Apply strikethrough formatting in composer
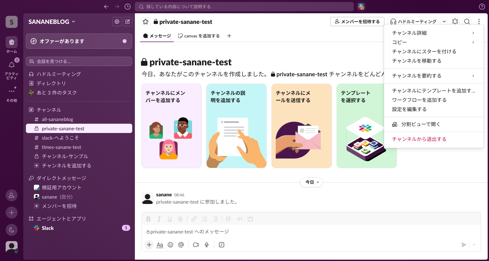Image resolution: width=489 pixels, height=261 pixels. pos(180,219)
